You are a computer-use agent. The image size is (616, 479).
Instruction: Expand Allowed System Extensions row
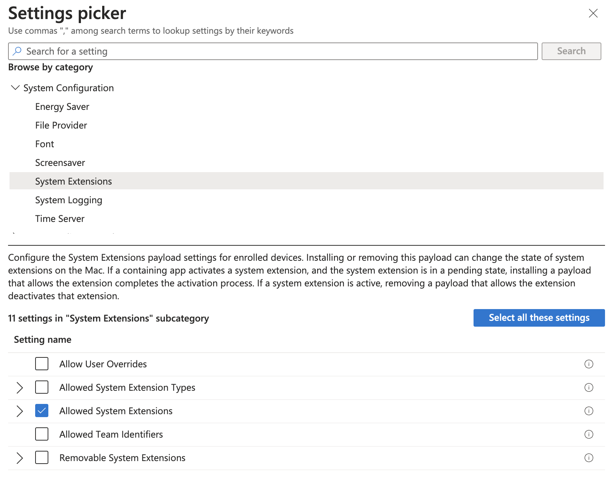click(20, 411)
